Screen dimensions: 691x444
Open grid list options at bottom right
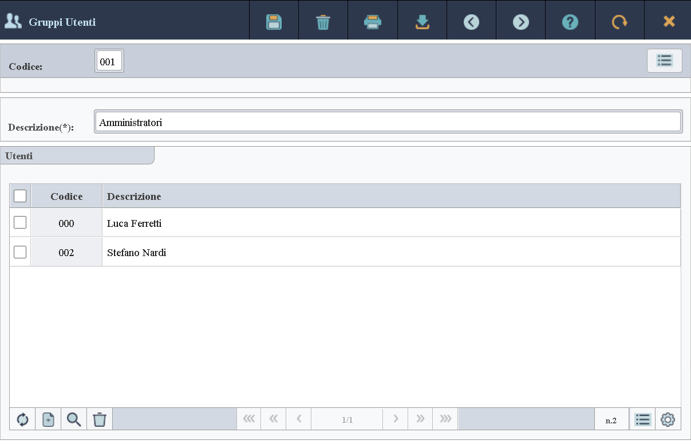pyautogui.click(x=642, y=419)
